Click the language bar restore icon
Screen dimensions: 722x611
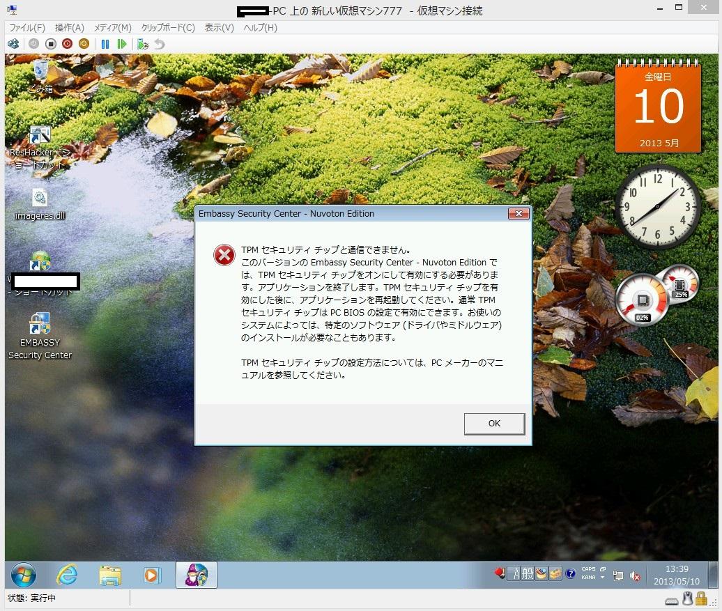(x=603, y=569)
